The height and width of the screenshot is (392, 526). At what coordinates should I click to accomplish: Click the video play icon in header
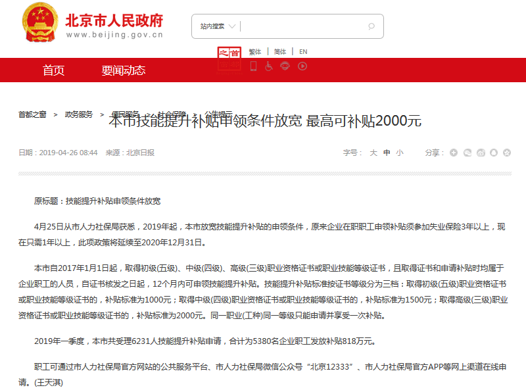click(x=301, y=66)
